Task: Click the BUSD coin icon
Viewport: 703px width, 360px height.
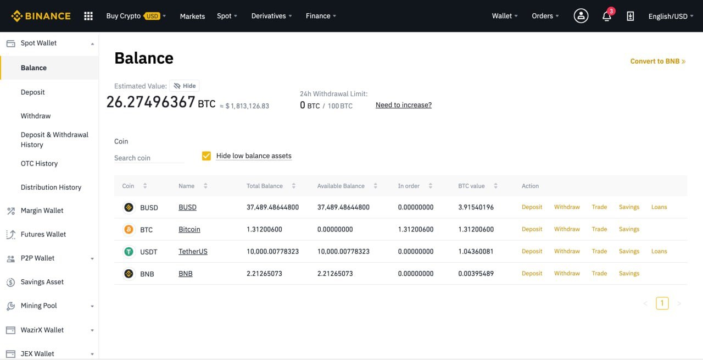Action: (x=129, y=207)
